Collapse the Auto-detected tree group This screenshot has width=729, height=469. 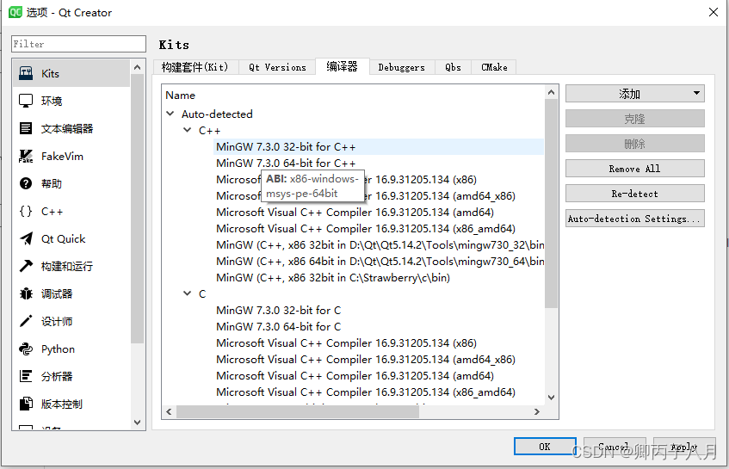tap(170, 114)
